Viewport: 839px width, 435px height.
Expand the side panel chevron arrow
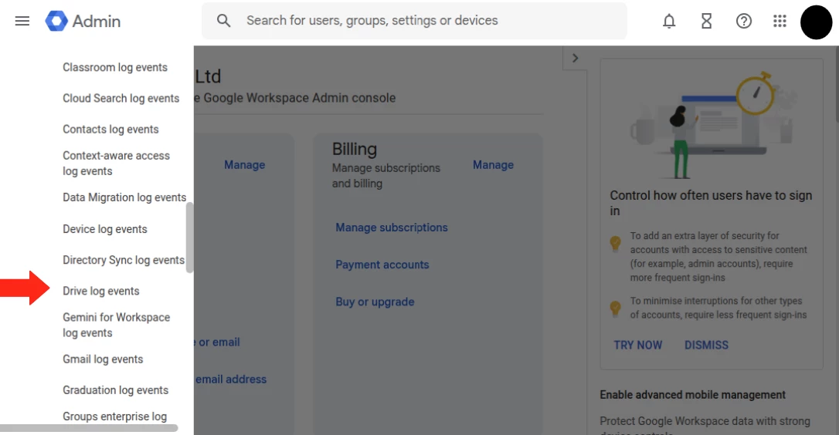pyautogui.click(x=576, y=58)
